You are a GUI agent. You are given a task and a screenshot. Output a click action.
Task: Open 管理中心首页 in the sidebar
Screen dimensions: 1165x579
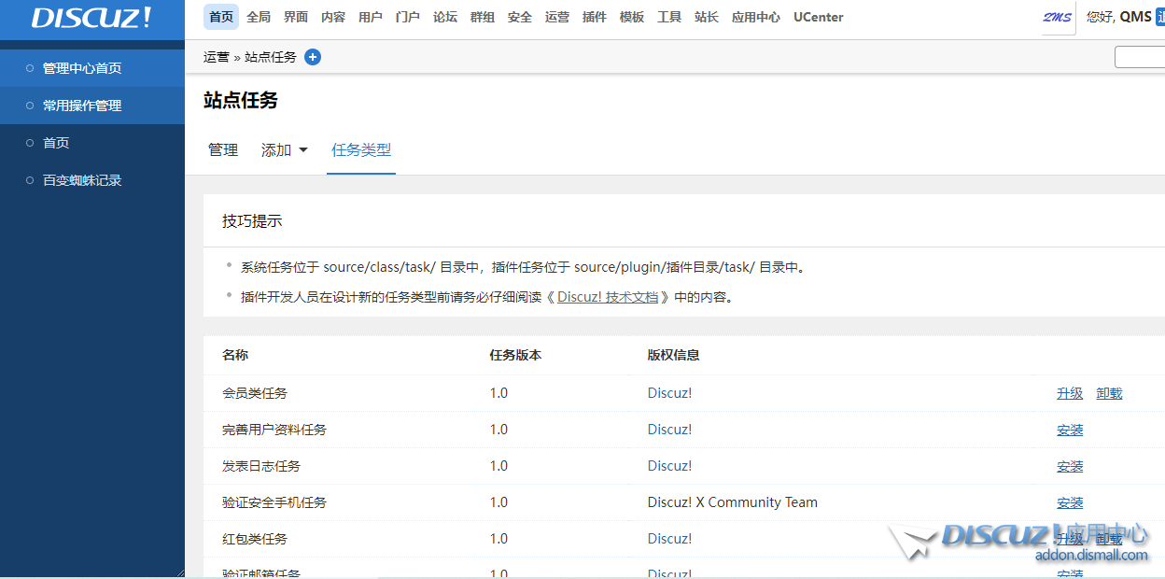click(x=82, y=68)
